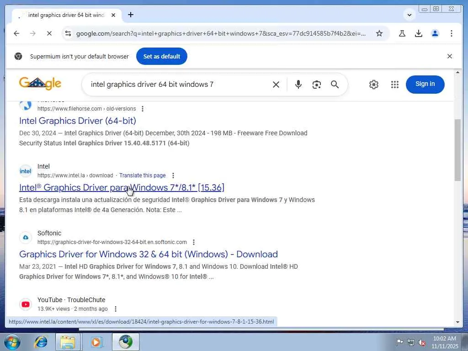Click the YouTube result favicon
This screenshot has width=468, height=351.
coord(26,304)
